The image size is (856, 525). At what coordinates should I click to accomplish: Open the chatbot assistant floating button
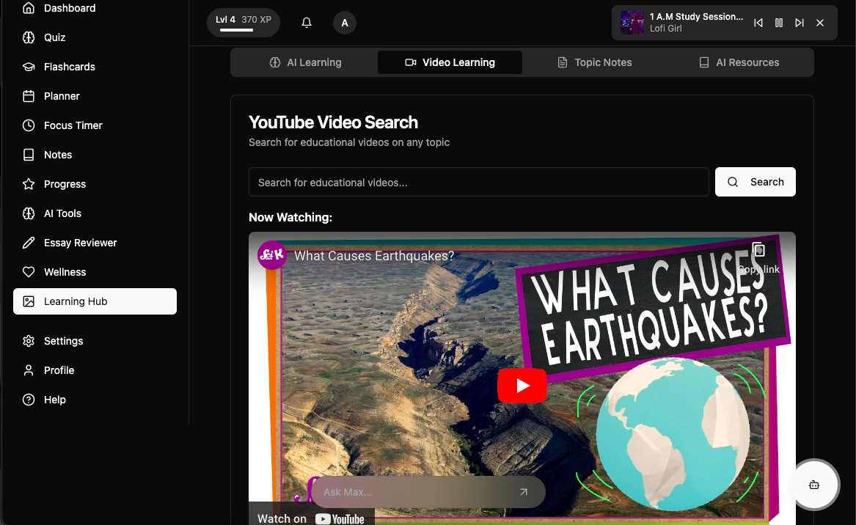click(x=814, y=485)
